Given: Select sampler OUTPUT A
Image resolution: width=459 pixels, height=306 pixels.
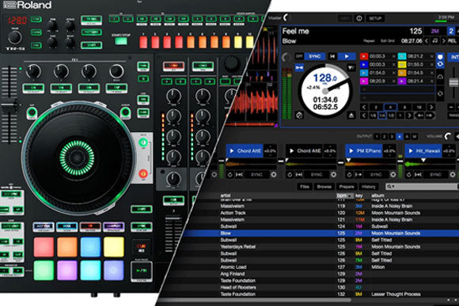Looking at the screenshot, I should coord(407,136).
